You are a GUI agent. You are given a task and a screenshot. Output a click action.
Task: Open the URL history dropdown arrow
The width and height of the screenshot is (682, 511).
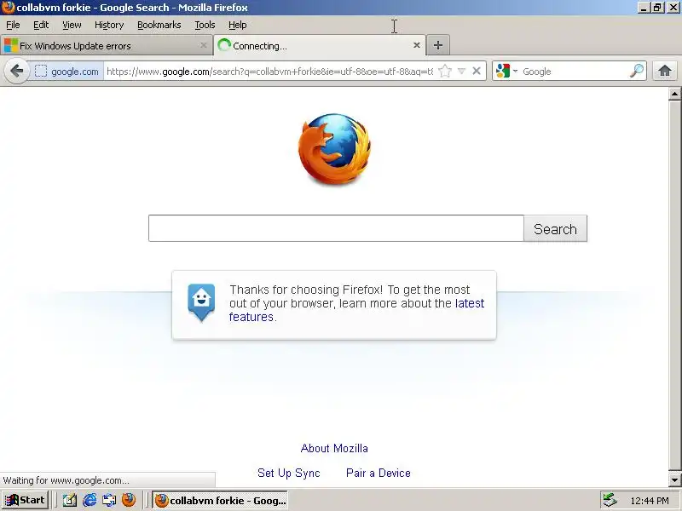(462, 72)
